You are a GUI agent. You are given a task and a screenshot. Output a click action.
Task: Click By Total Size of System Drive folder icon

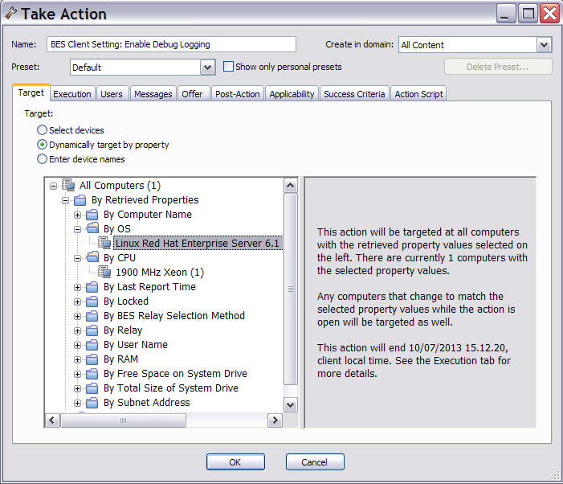click(x=92, y=388)
